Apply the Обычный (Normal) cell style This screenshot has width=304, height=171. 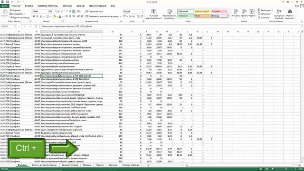(186, 11)
